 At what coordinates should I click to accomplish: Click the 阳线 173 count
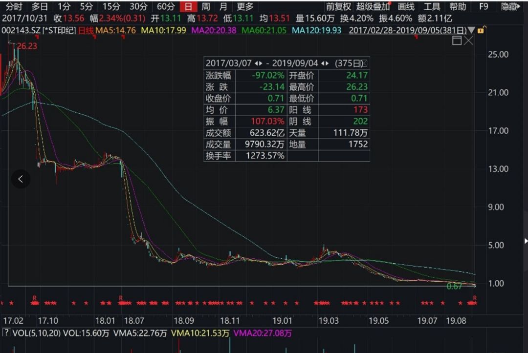tap(360, 109)
